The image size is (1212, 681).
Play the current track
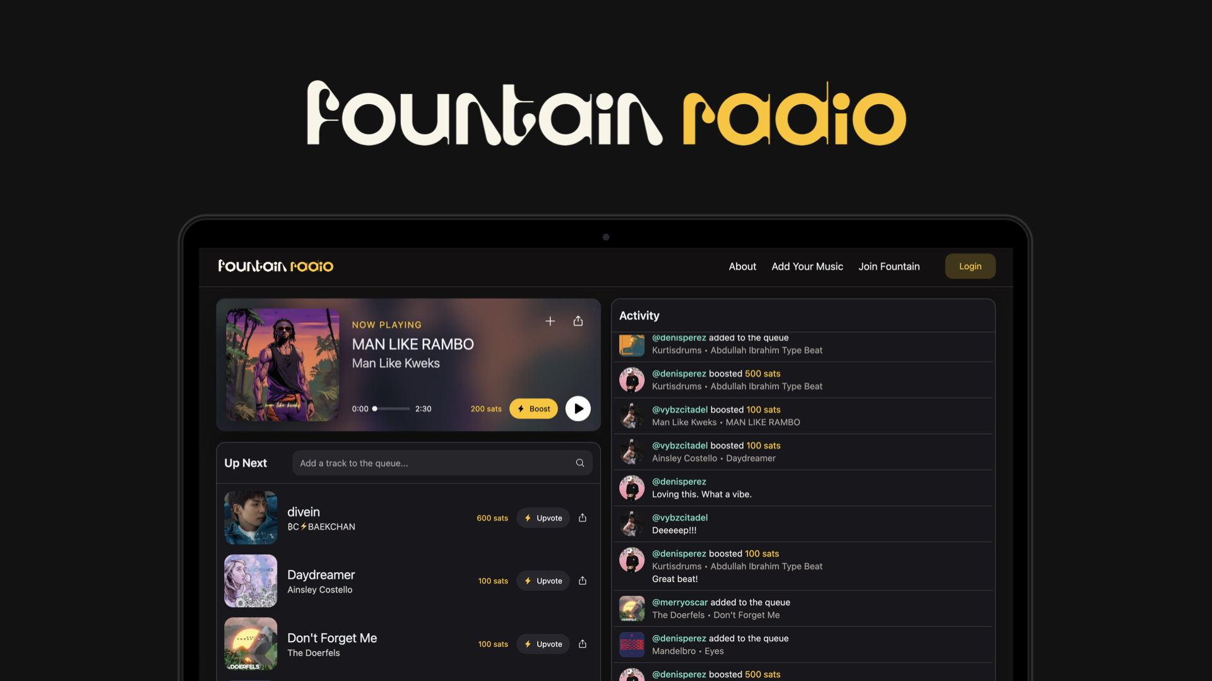coord(578,409)
